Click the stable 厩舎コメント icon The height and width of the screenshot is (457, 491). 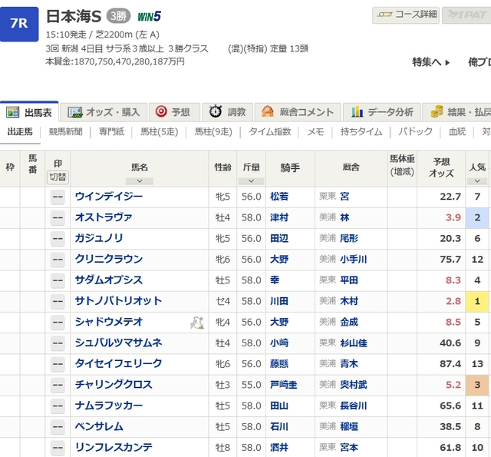pos(268,111)
